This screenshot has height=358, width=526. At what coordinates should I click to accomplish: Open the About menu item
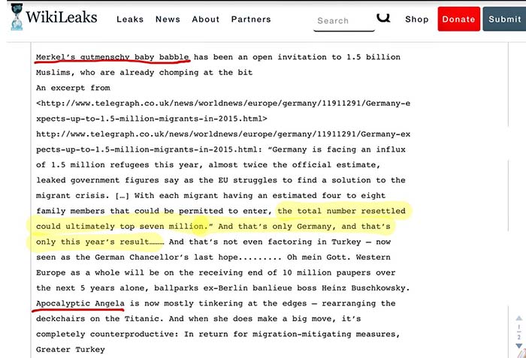click(206, 20)
